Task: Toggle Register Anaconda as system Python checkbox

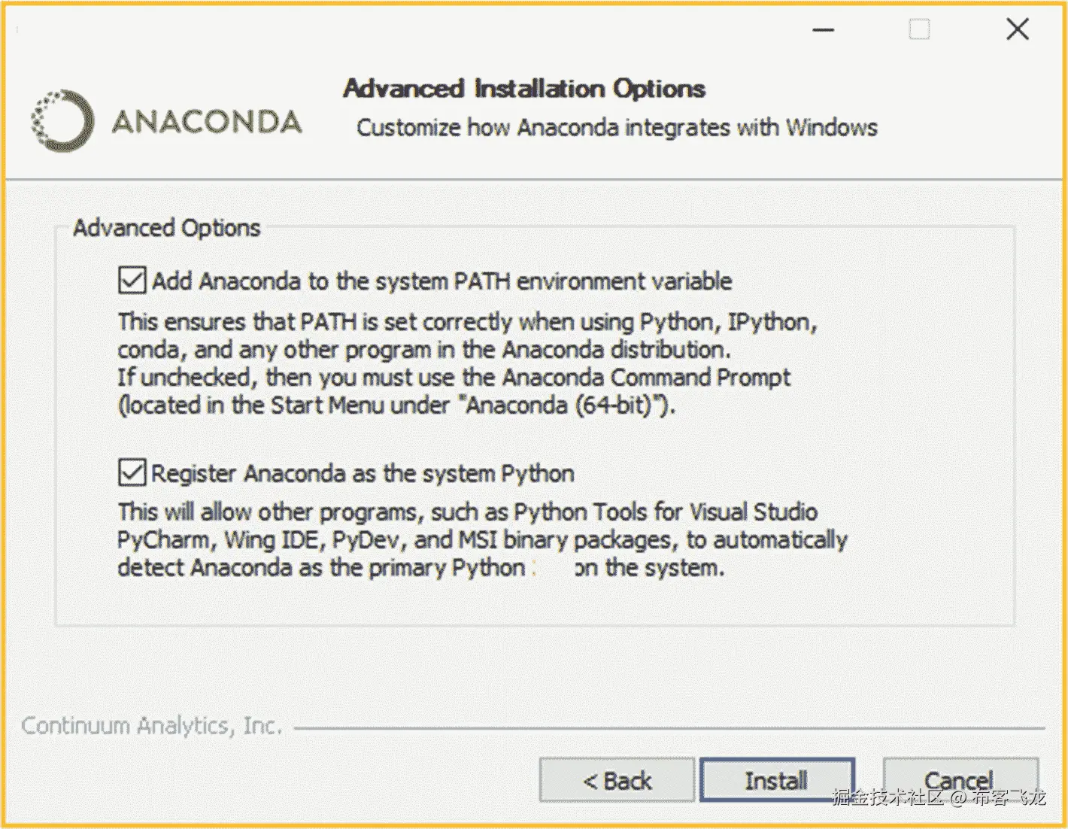Action: click(x=132, y=473)
